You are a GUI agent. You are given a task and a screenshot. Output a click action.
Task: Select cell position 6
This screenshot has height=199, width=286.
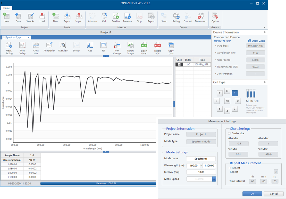click(x=216, y=101)
